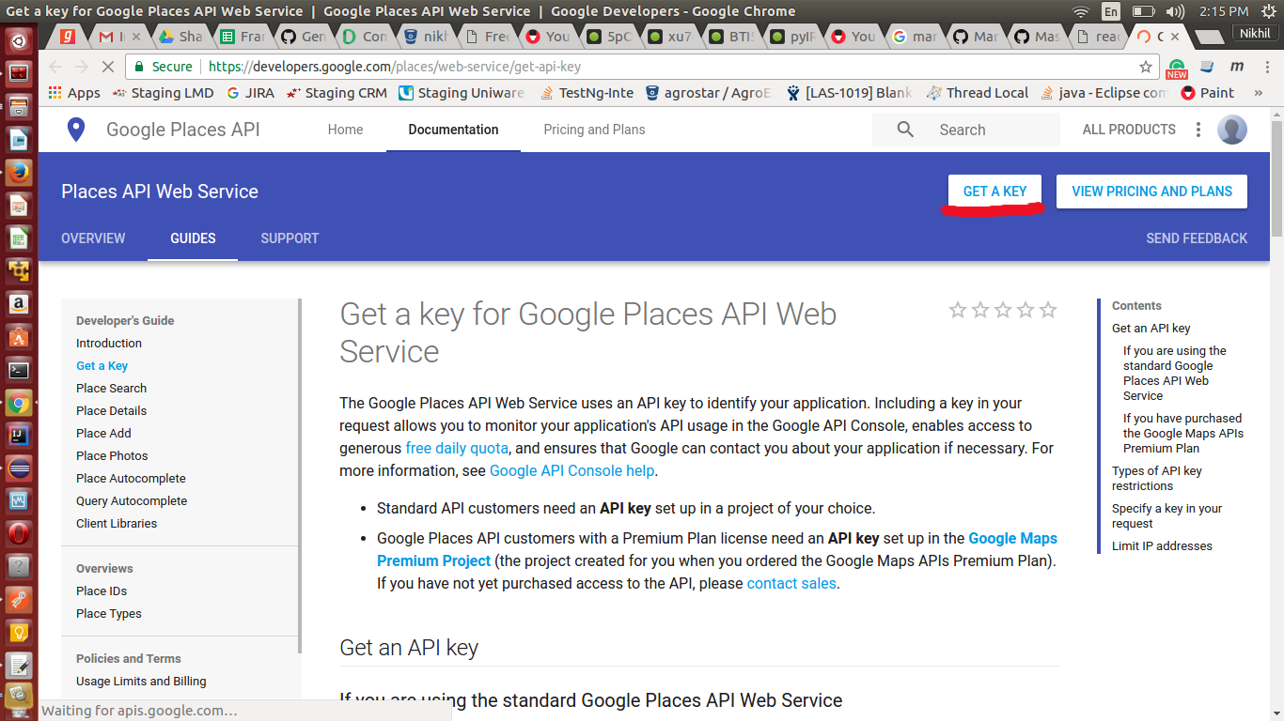1284x721 pixels.
Task: Open Place Photos in the sidebar
Action: pyautogui.click(x=112, y=456)
